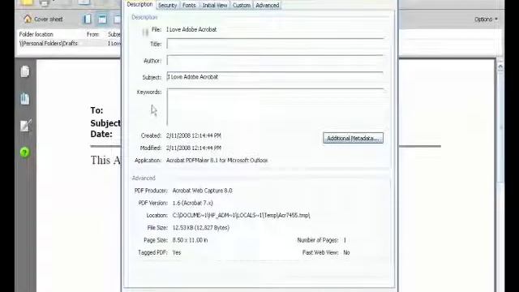Click the Subject field containing I Love Adobe Acrobat

click(276, 77)
